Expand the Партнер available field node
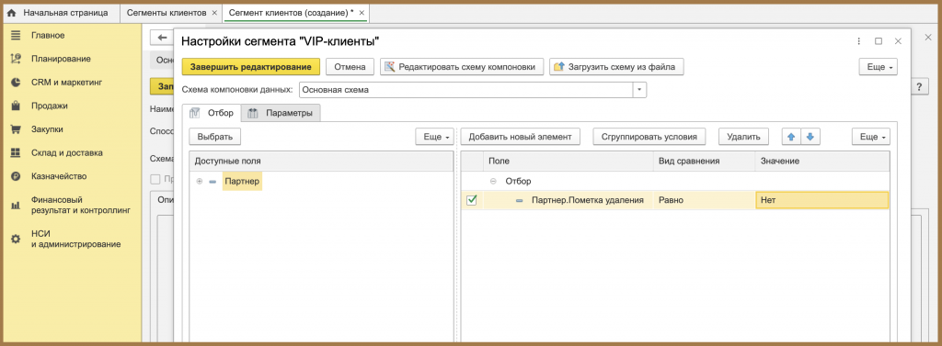942x346 pixels. [x=200, y=181]
